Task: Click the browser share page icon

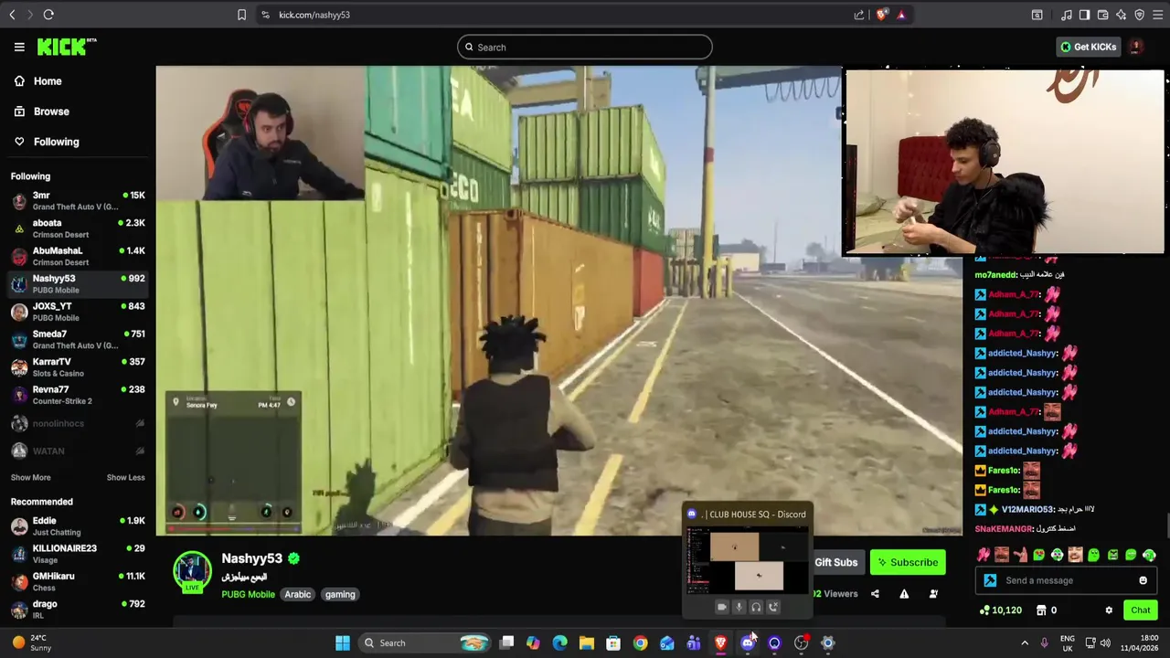Action: (859, 15)
